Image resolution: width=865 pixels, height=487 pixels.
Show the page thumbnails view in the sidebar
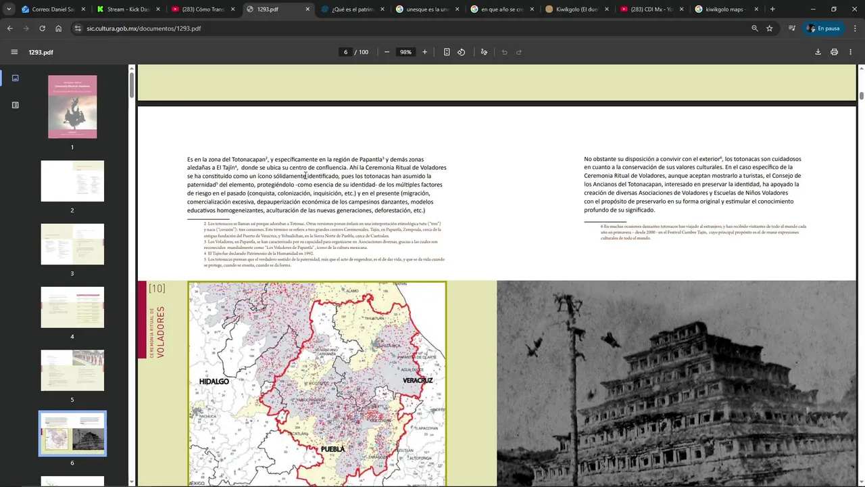point(15,78)
